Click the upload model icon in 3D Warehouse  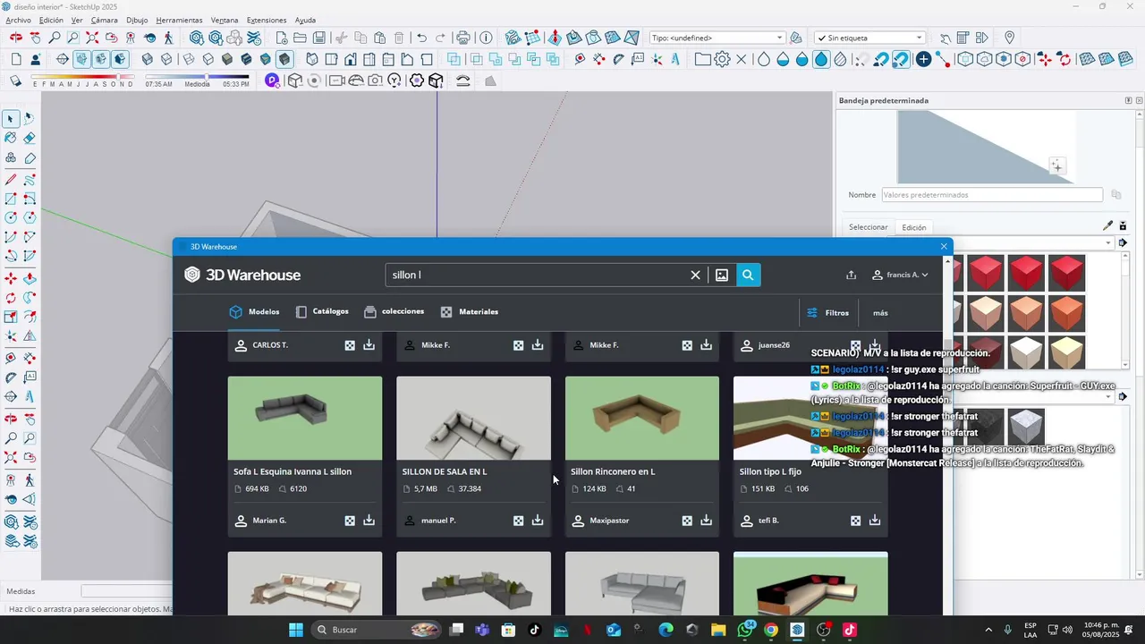(851, 275)
